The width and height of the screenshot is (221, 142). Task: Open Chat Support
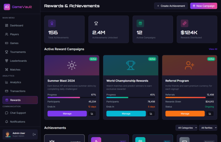tap(20, 113)
